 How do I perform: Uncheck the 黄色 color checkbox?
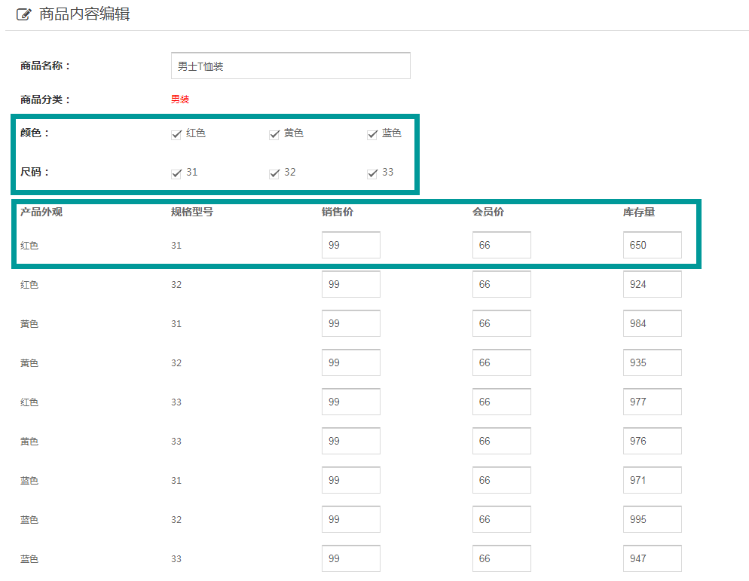tap(274, 134)
